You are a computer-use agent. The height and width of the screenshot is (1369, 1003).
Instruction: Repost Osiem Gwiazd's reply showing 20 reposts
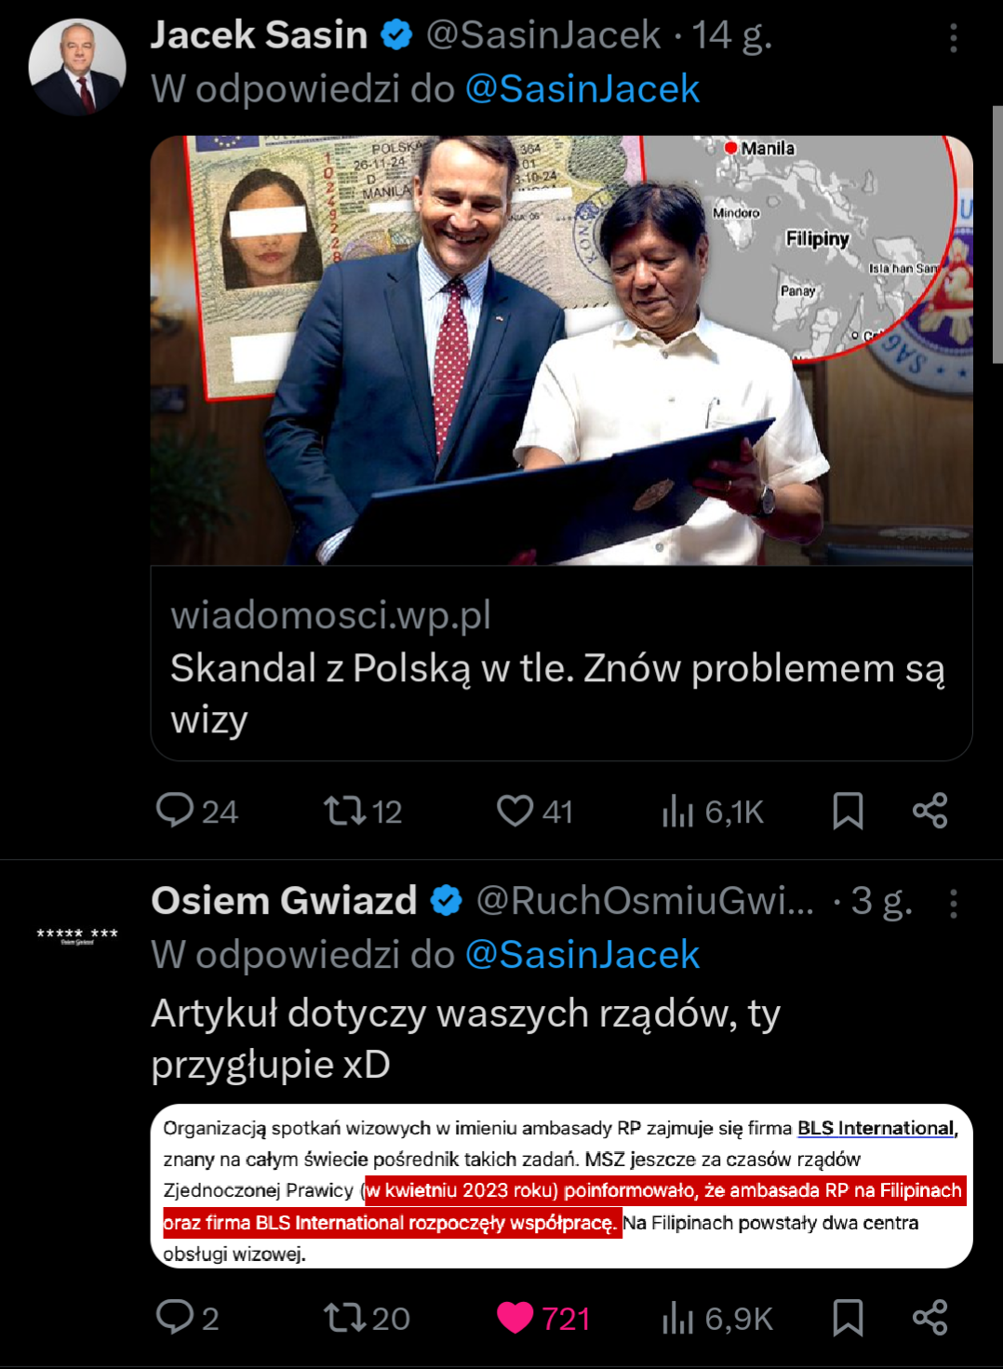click(x=344, y=1318)
